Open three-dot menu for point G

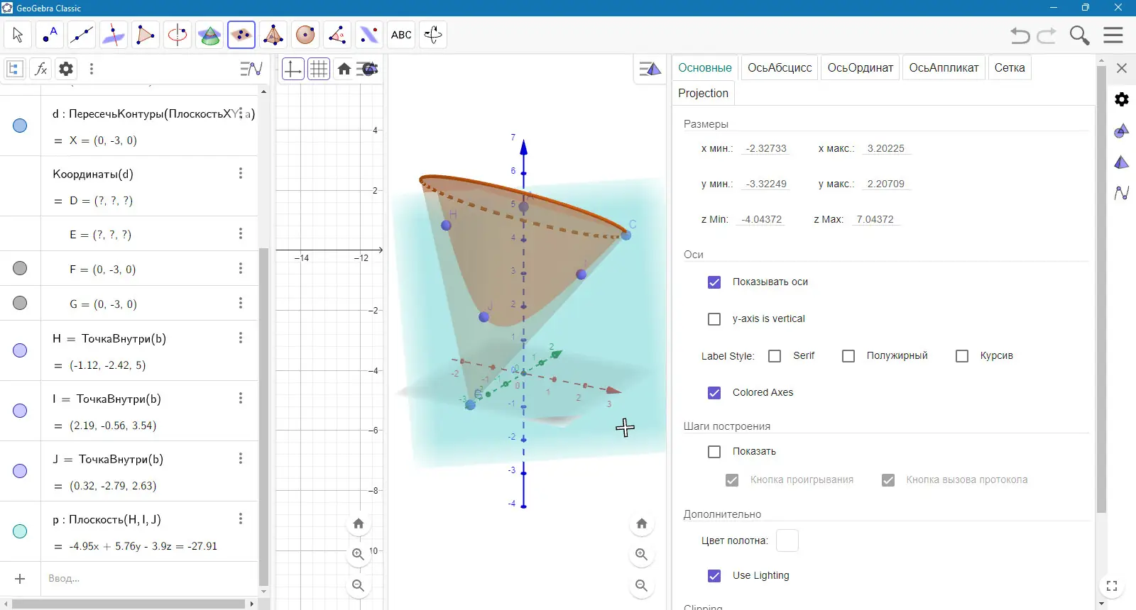pyautogui.click(x=241, y=303)
